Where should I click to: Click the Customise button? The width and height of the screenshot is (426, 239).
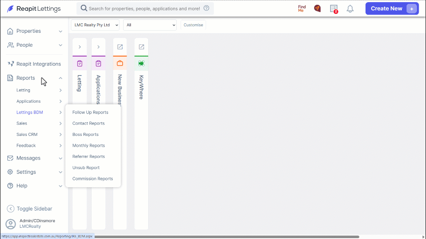point(193,25)
